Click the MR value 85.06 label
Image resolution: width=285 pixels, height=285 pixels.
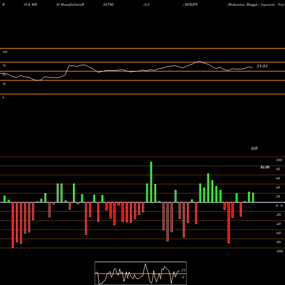264,167
